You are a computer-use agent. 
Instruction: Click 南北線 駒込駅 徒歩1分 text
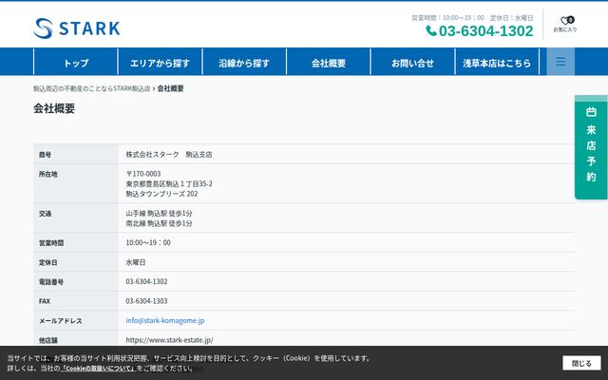(x=159, y=223)
